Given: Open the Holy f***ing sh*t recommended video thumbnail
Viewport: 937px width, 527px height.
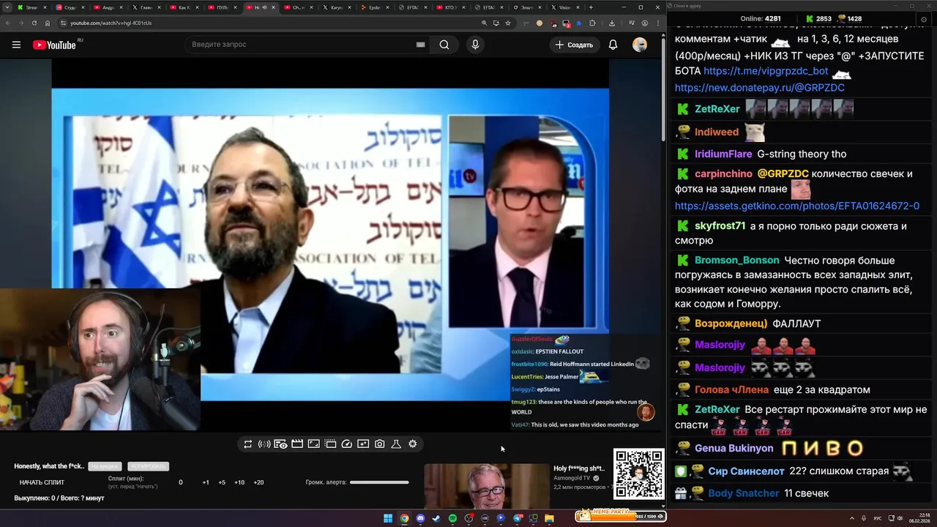Looking at the screenshot, I should pos(487,486).
